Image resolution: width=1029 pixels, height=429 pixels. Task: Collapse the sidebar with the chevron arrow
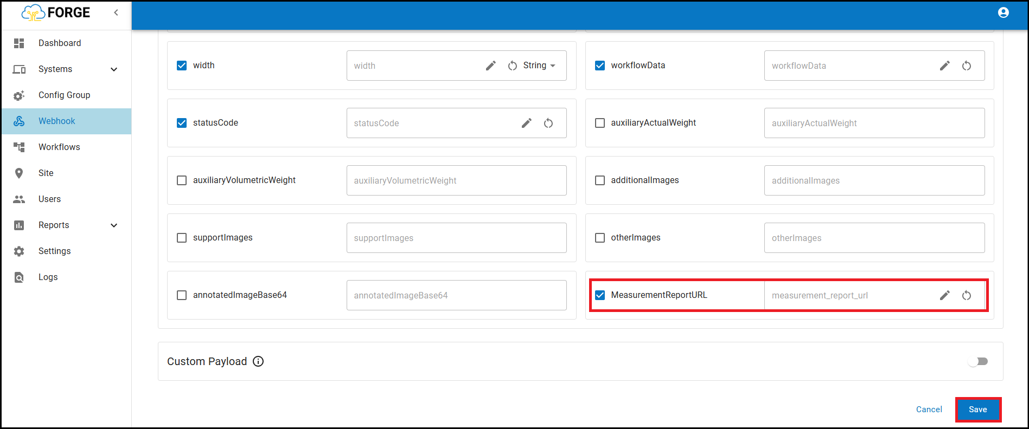pos(116,12)
